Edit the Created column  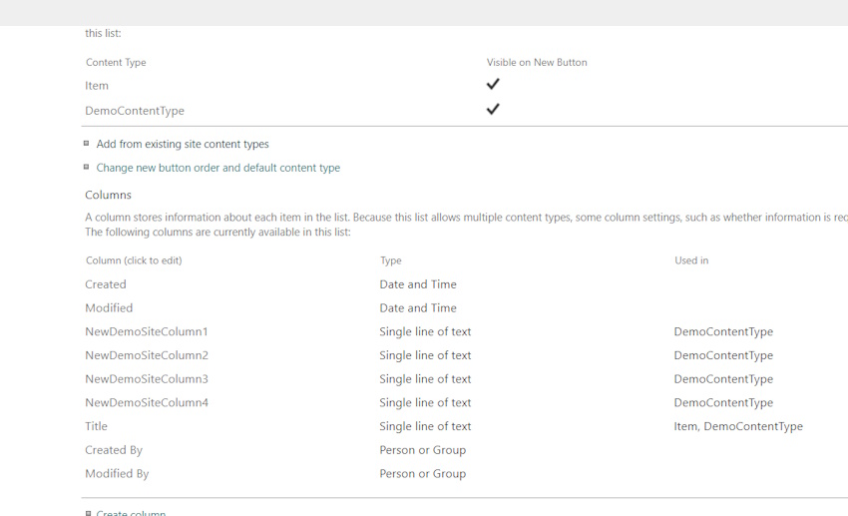[x=106, y=284]
